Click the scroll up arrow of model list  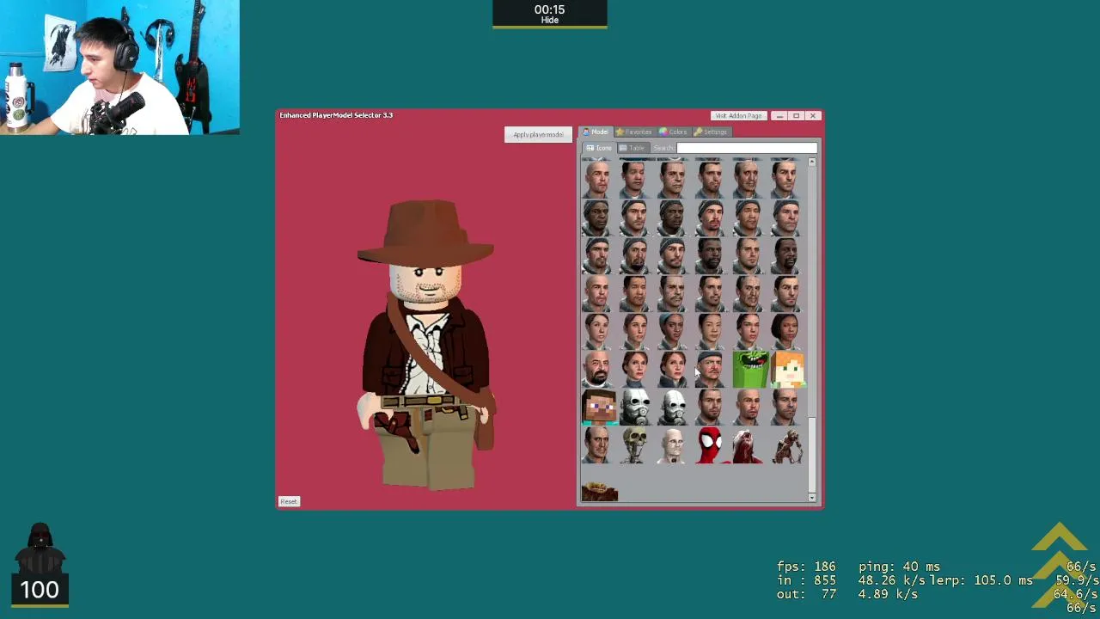click(811, 162)
